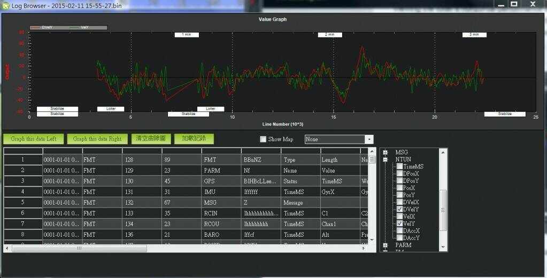Click the tree scroll-down arrow
Viewport: 547px width, 278px height.
(x=442, y=247)
